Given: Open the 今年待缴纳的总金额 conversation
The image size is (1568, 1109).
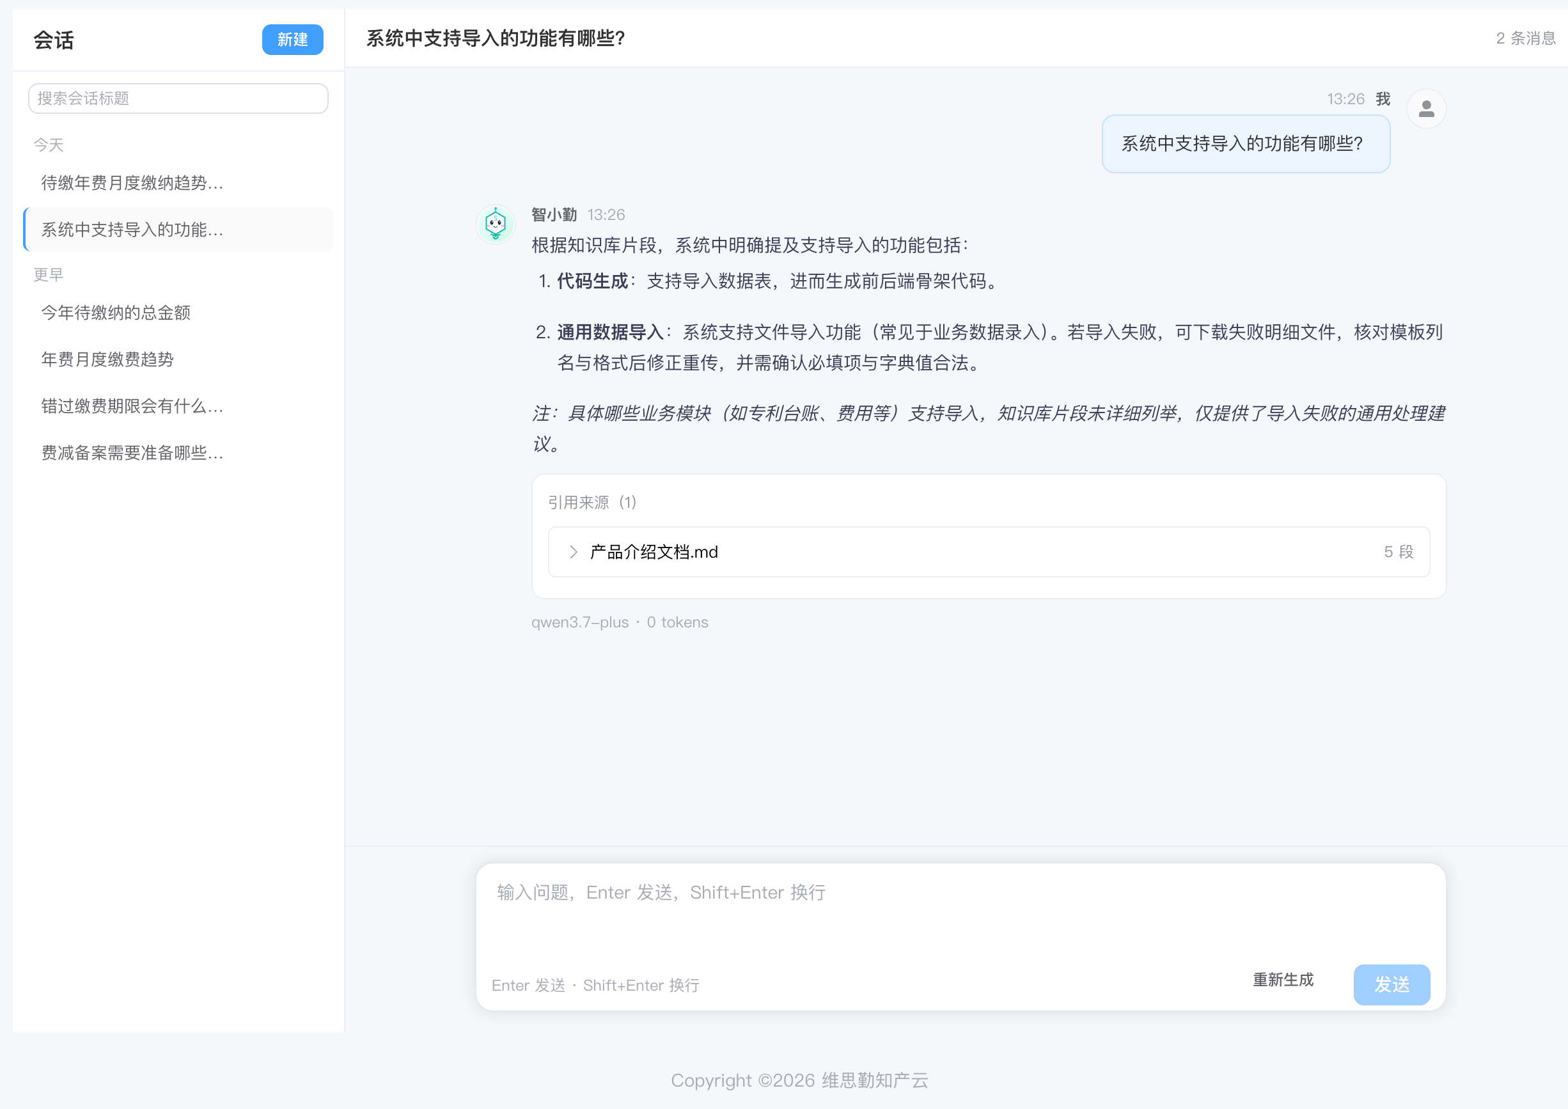Looking at the screenshot, I should coord(179,312).
